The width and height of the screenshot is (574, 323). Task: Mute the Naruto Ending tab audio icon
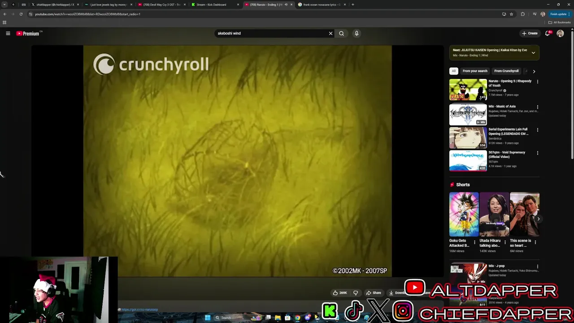click(x=286, y=4)
